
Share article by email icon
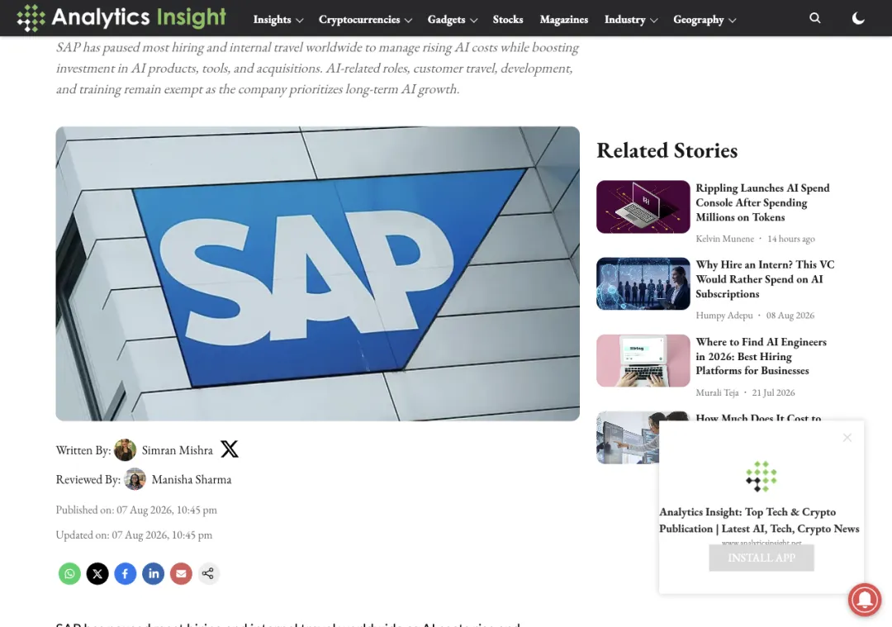click(181, 573)
